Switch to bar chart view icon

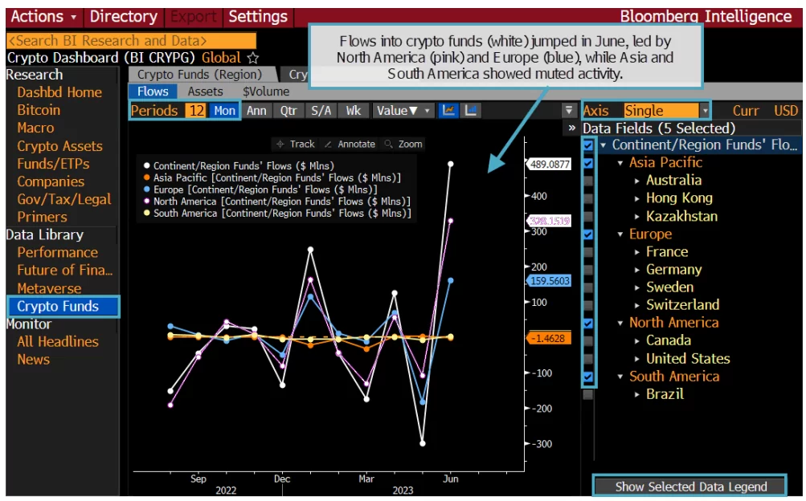472,111
